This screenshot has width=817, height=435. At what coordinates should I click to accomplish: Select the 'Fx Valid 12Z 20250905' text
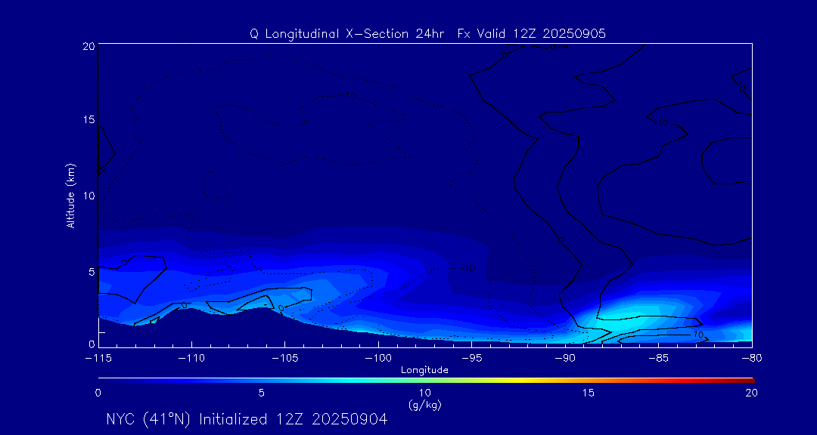coord(532,34)
